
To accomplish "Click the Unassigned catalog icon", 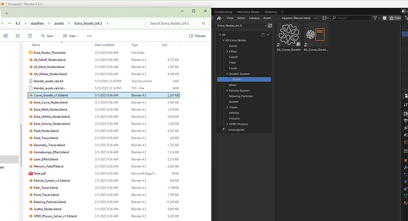I will [x=224, y=129].
